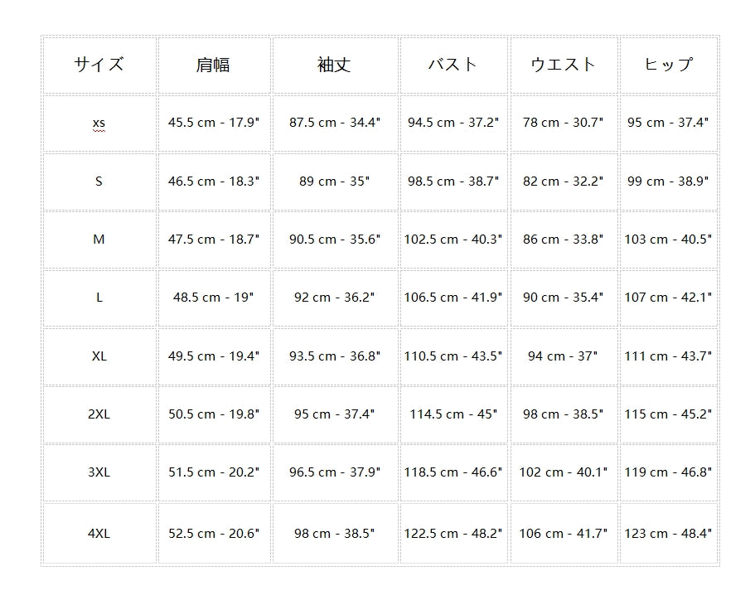Click the 3XL size row label
This screenshot has width=755, height=605.
pyautogui.click(x=99, y=472)
